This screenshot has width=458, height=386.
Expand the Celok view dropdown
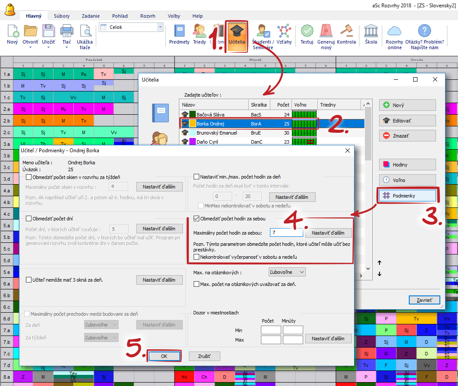[x=160, y=27]
